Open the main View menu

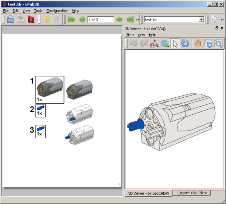click(x=26, y=11)
